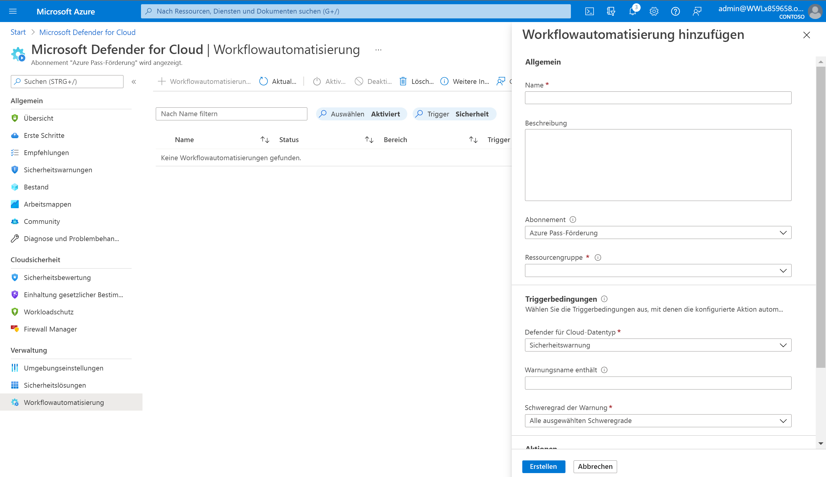Image resolution: width=826 pixels, height=477 pixels.
Task: Click the Übersicht icon in sidebar
Action: (x=14, y=118)
